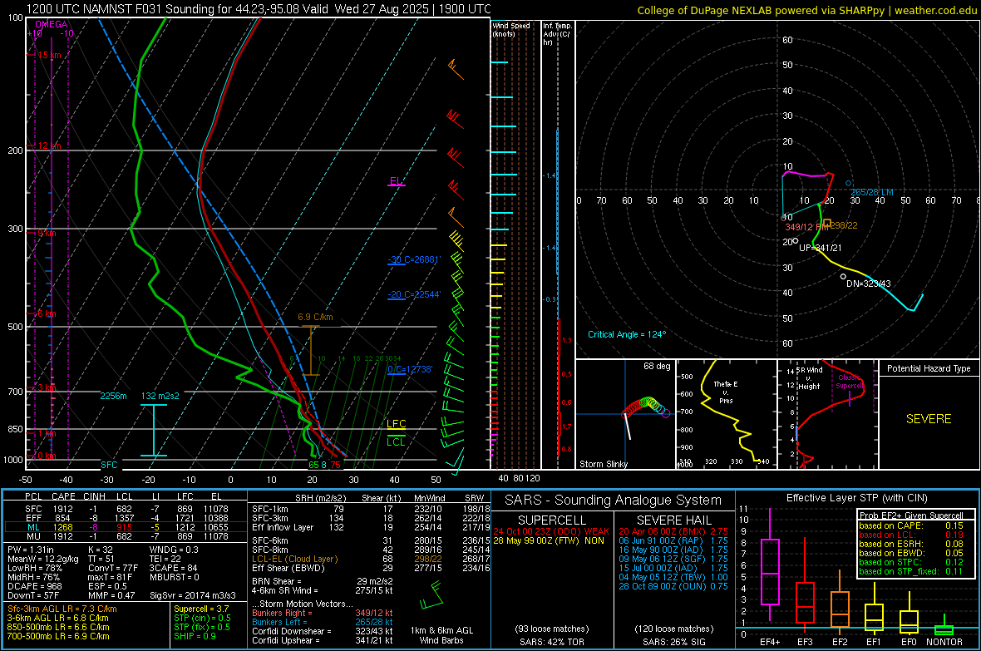The height and width of the screenshot is (651, 981).
Task: Click the 'LCL-EL (Cloud Layer)' row
Action: point(372,559)
